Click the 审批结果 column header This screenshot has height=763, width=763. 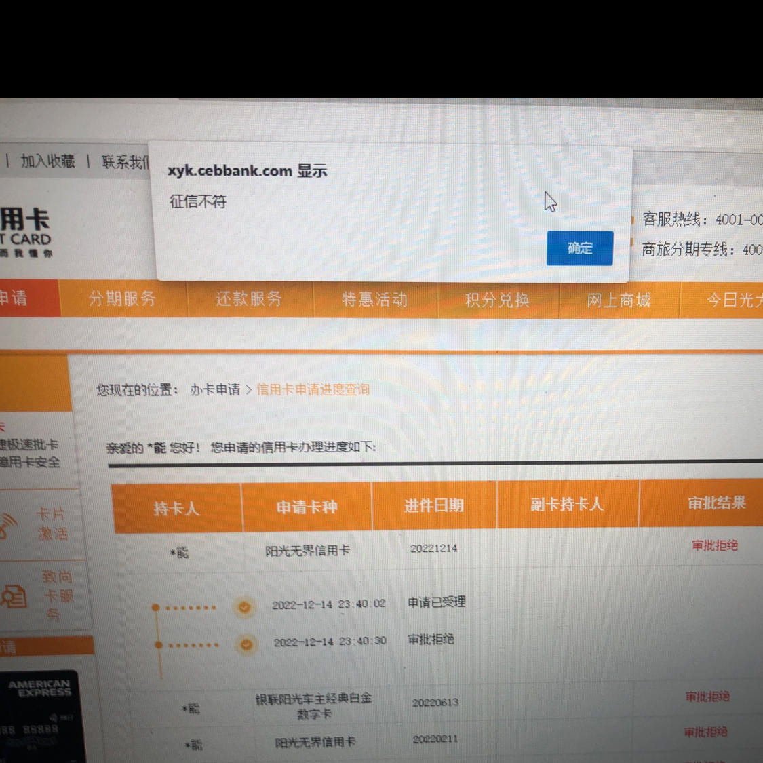pos(716,503)
